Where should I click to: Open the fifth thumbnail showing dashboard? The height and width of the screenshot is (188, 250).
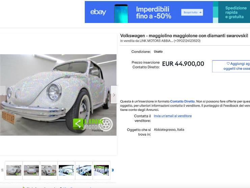point(84,170)
